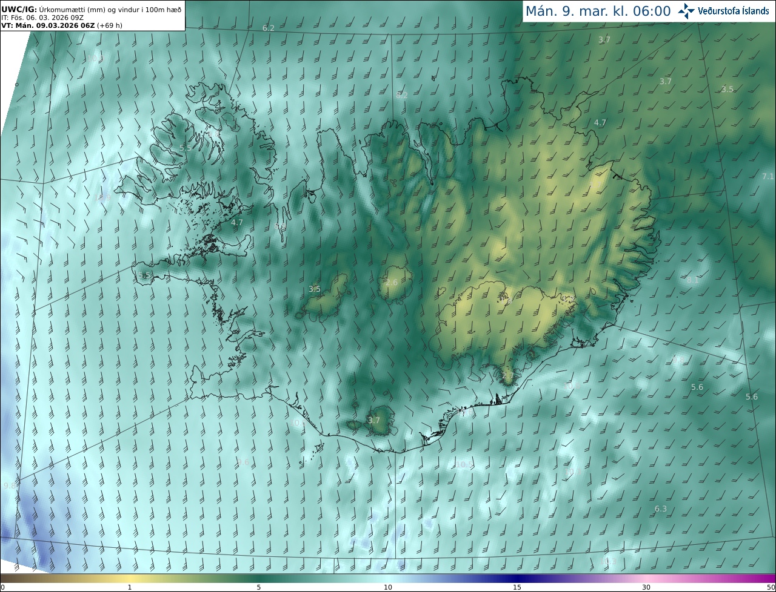The height and width of the screenshot is (592, 776).
Task: Click the '5.5' value in the Westfjords
Action: (x=186, y=148)
